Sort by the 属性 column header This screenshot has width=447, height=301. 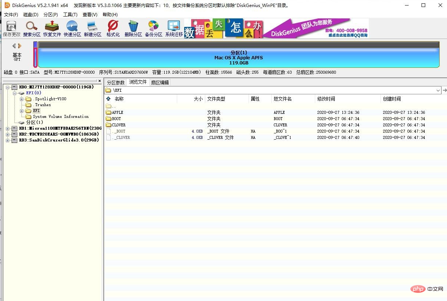pos(260,99)
